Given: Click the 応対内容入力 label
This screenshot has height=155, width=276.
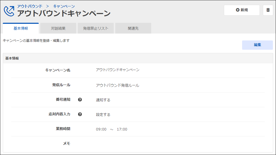Looking at the screenshot, I should (60, 114).
